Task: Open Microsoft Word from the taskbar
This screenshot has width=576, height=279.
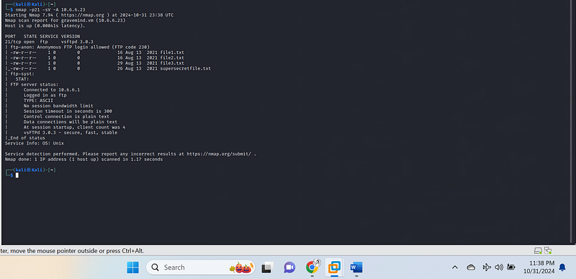Action: coord(356,267)
